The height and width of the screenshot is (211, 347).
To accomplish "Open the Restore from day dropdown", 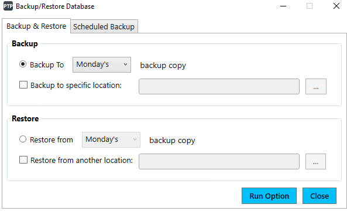I will click(111, 139).
